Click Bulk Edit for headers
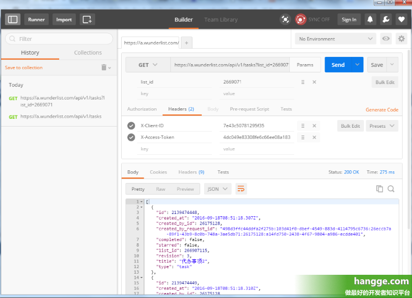The height and width of the screenshot is (298, 412). coord(350,126)
